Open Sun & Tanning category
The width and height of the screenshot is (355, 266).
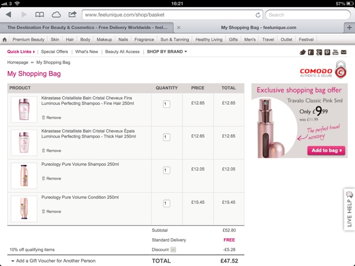click(x=175, y=39)
